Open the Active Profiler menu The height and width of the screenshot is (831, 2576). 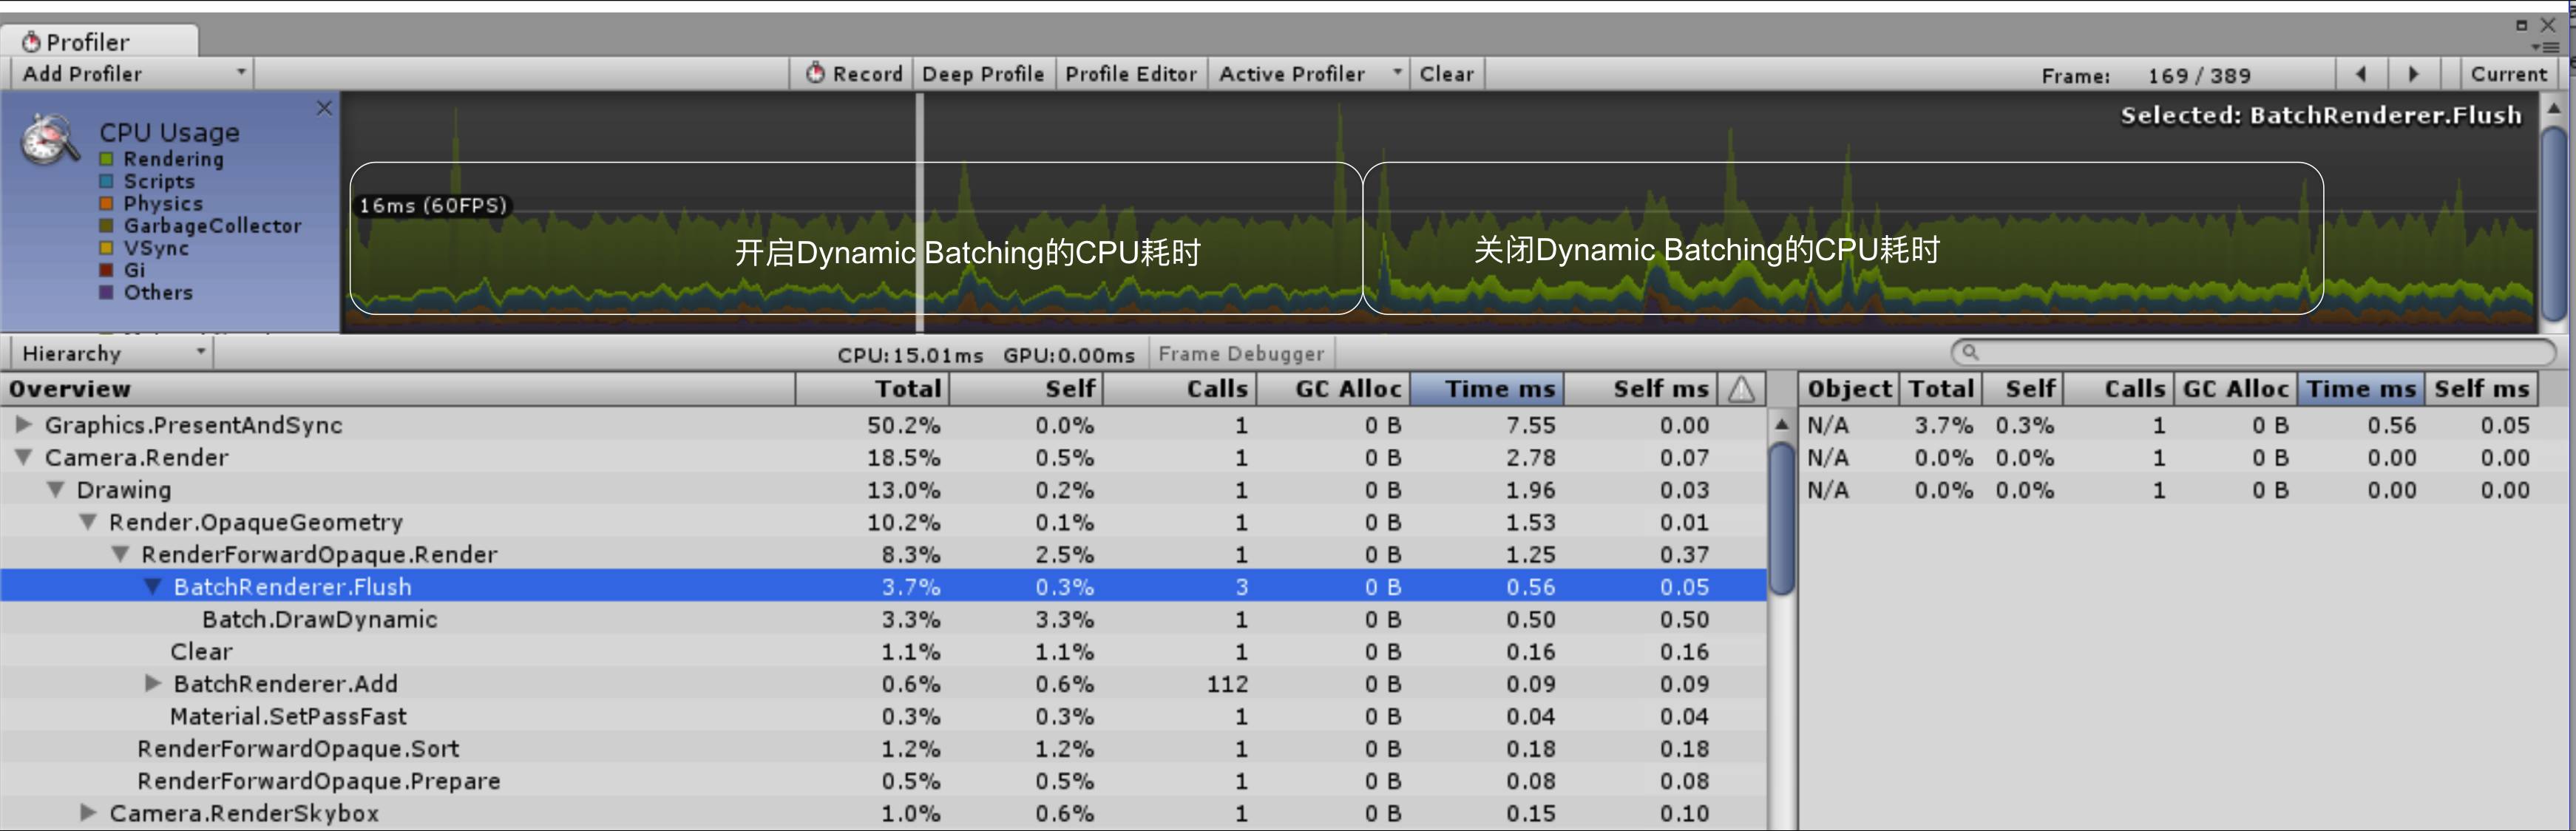tap(1308, 74)
